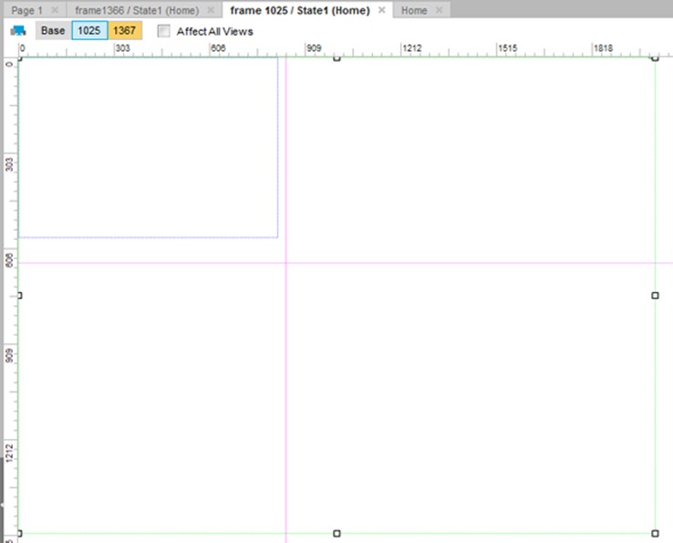The height and width of the screenshot is (543, 673).
Task: Switch to the 1367 adaptive view
Action: point(125,30)
